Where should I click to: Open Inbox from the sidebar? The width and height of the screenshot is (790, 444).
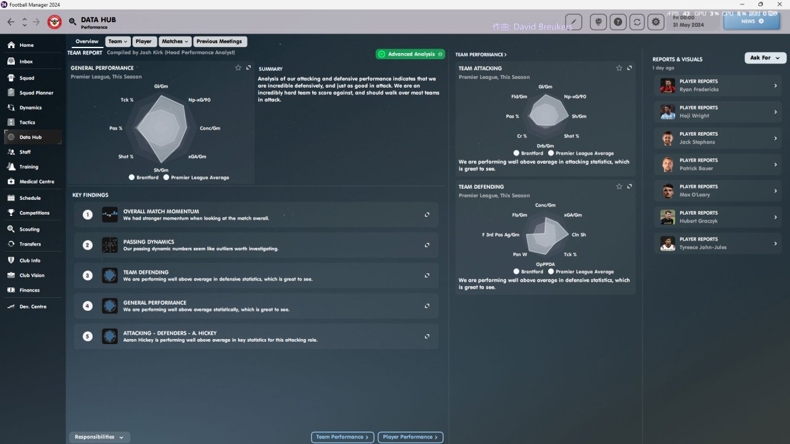coord(33,62)
